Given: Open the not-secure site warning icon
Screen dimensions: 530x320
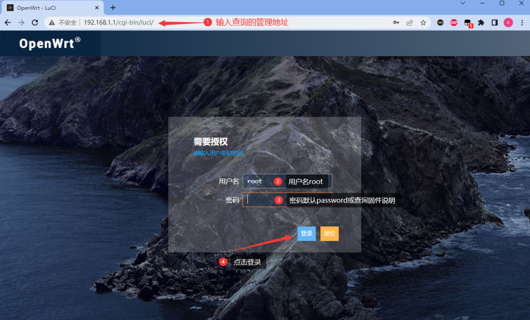Looking at the screenshot, I should pos(52,23).
